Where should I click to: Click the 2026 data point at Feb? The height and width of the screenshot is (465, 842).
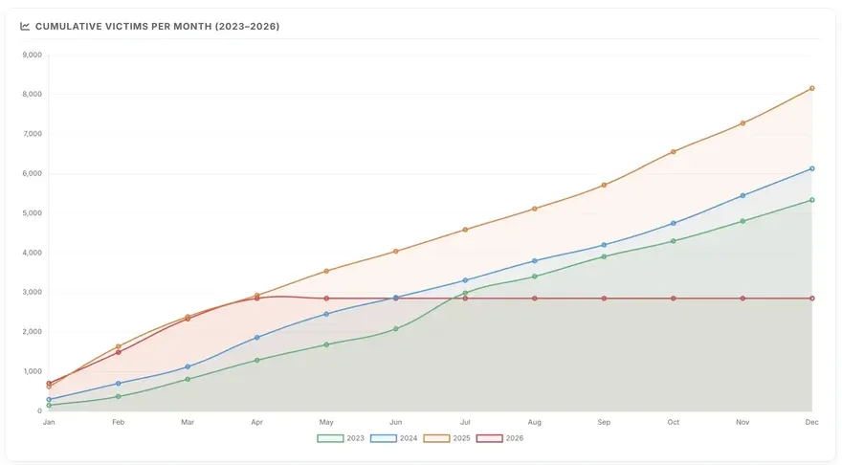(118, 352)
